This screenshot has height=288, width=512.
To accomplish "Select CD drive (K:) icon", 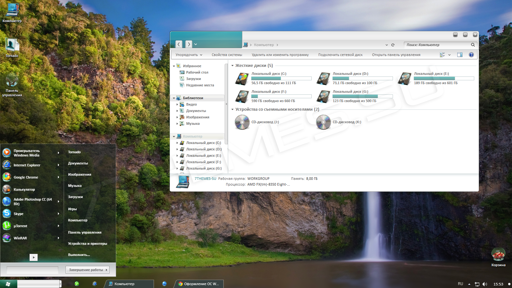I will coord(324,122).
